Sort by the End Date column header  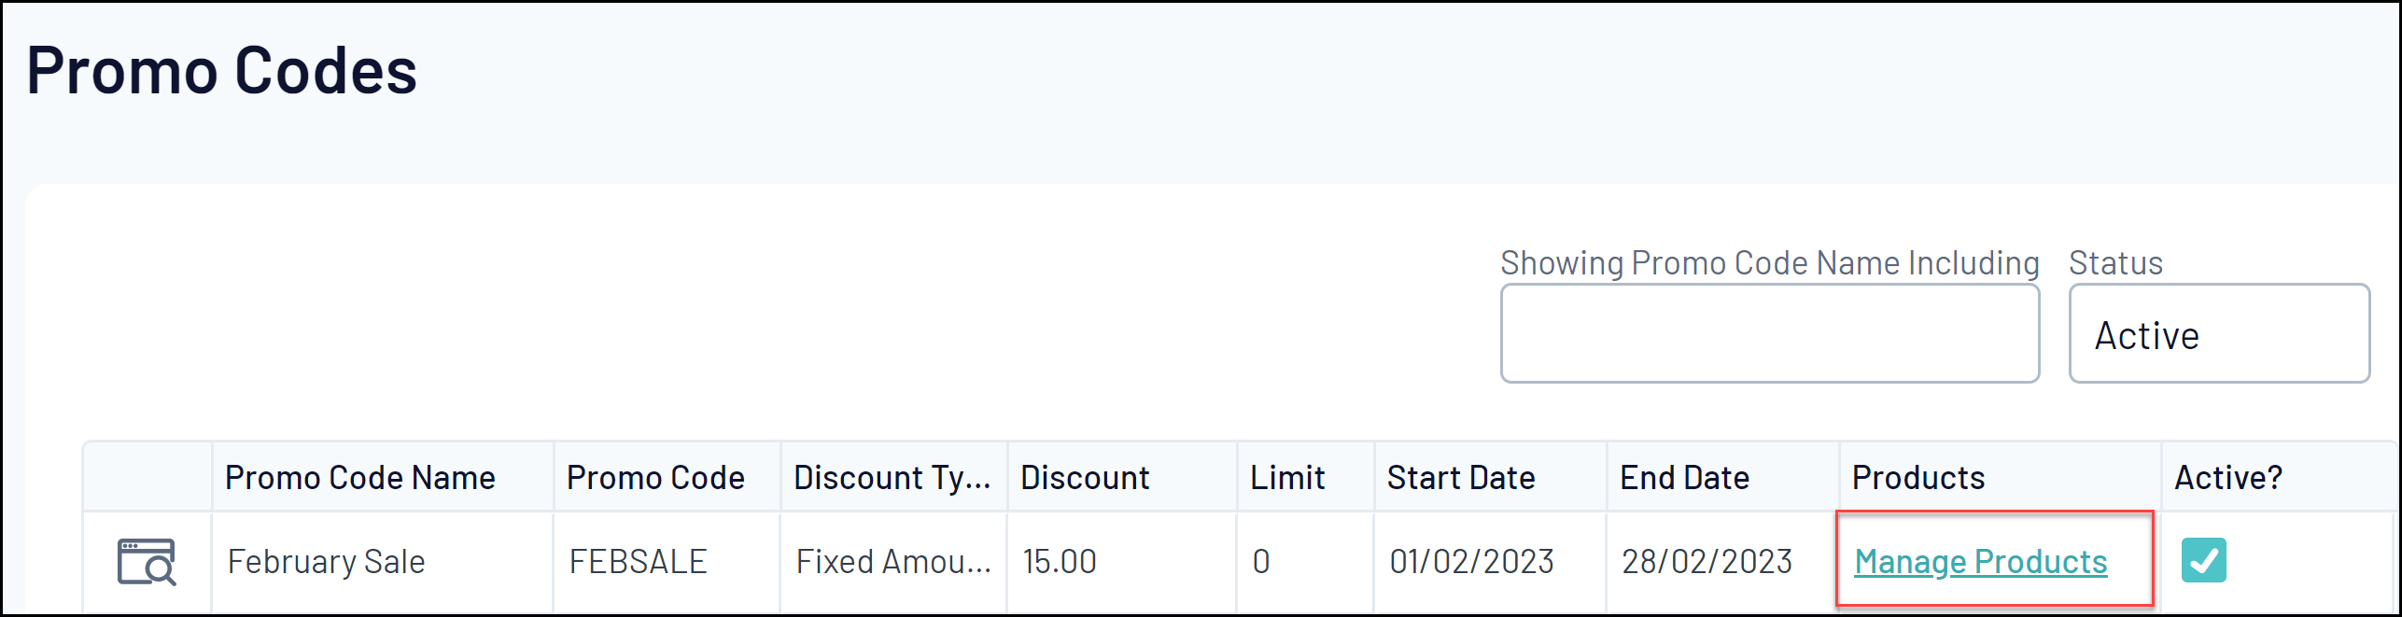click(1684, 478)
